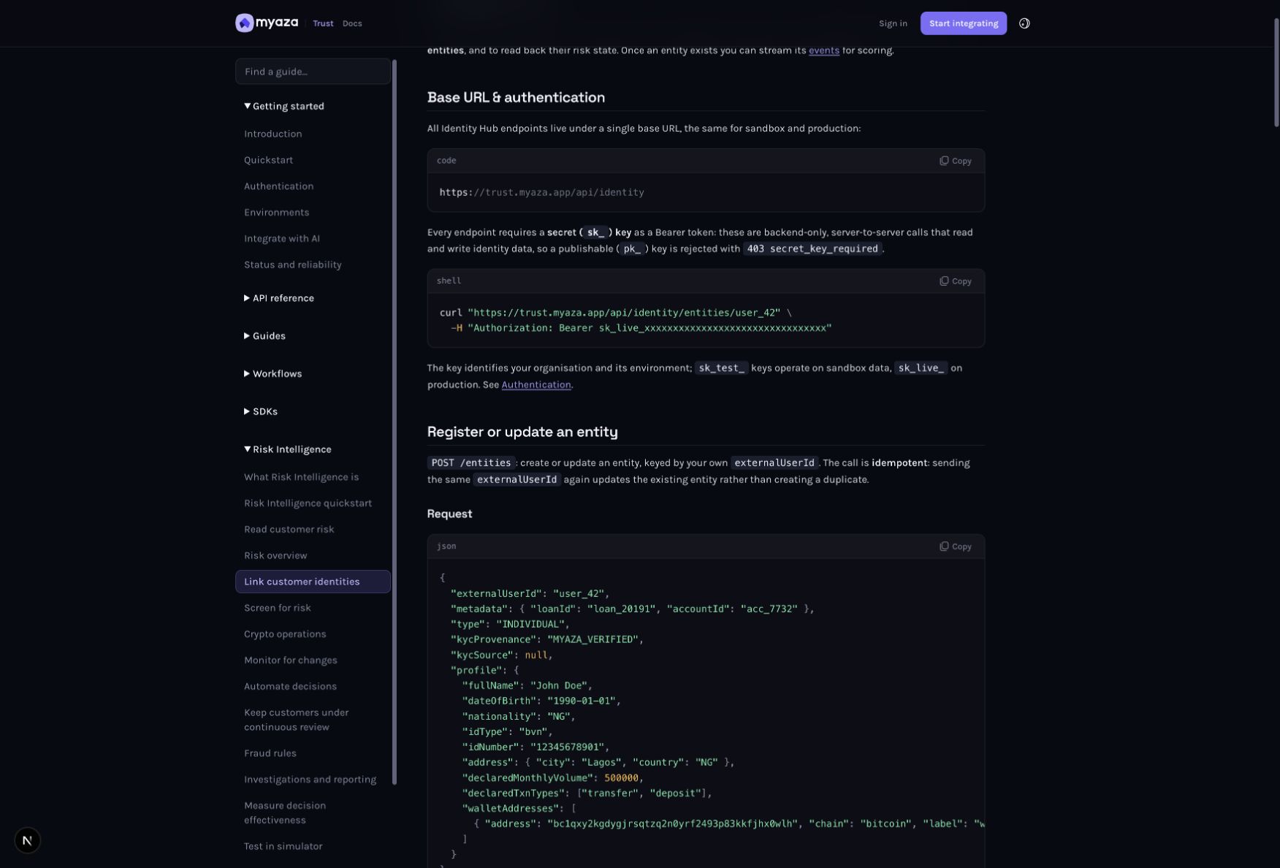This screenshot has height=868, width=1280.
Task: Click the main page scrollbar thumb
Action: (x=1276, y=72)
